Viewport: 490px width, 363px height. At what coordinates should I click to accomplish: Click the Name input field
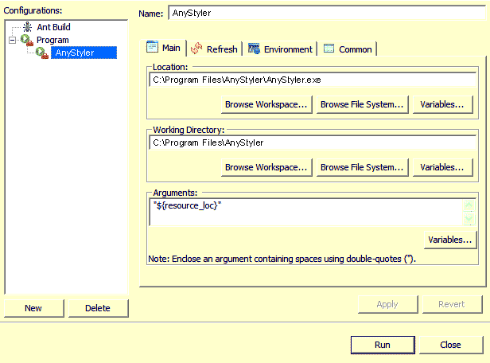click(x=326, y=14)
